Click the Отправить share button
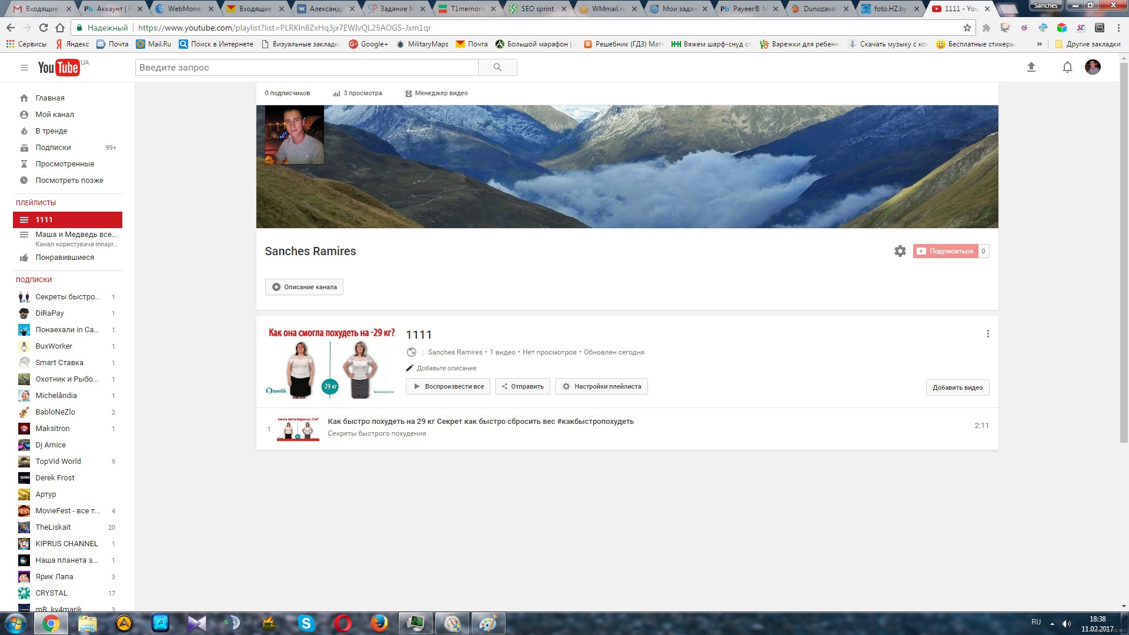 (x=522, y=386)
